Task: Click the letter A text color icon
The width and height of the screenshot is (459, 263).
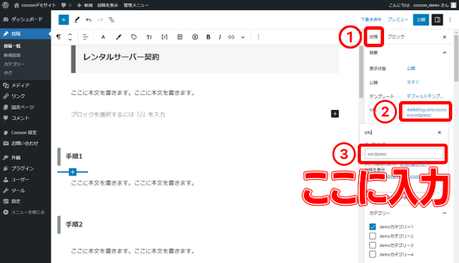Action: tap(103, 37)
